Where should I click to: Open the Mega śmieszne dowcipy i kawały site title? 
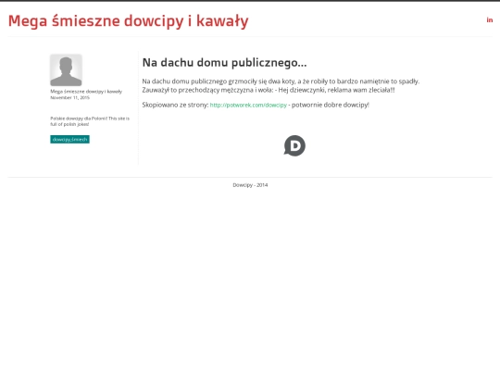[x=128, y=21]
